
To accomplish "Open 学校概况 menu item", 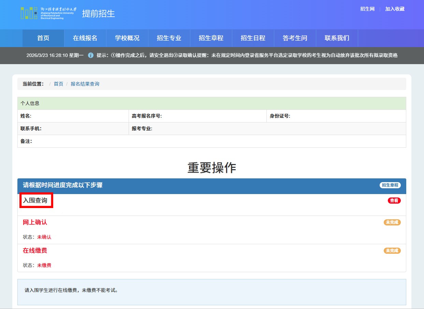I will pyautogui.click(x=127, y=38).
